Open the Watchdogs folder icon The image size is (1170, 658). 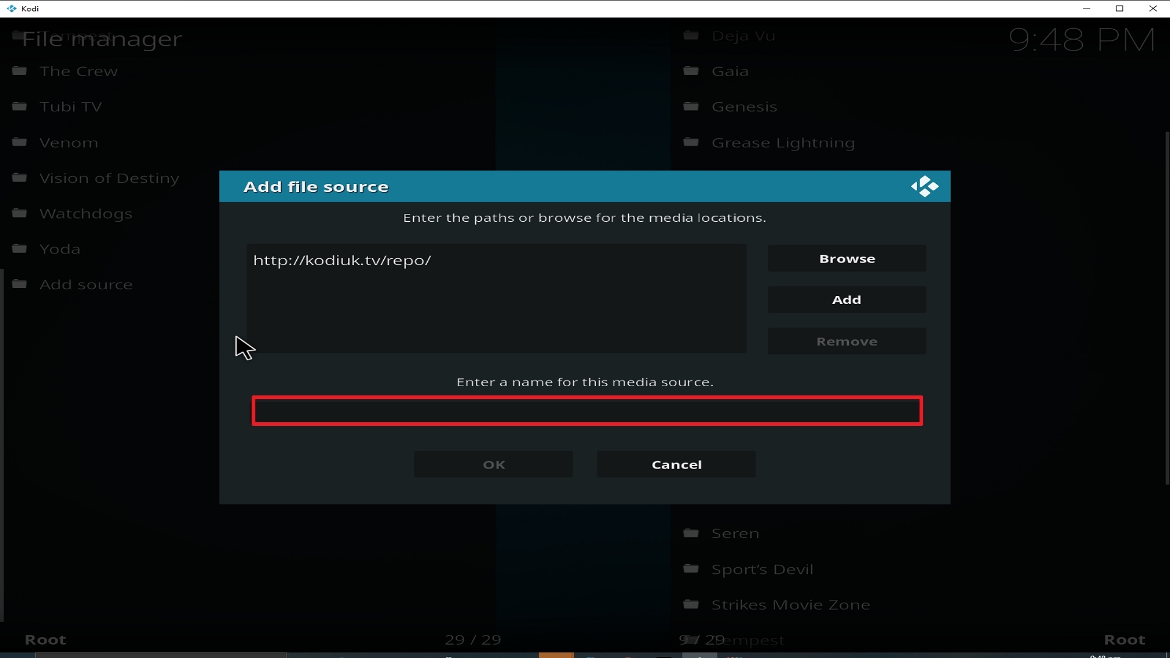[19, 213]
